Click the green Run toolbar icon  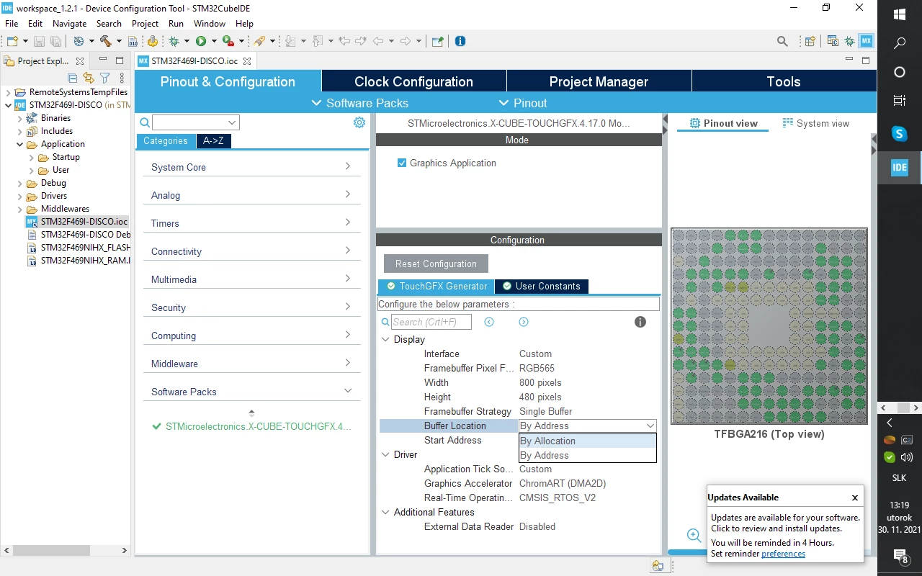click(x=201, y=41)
